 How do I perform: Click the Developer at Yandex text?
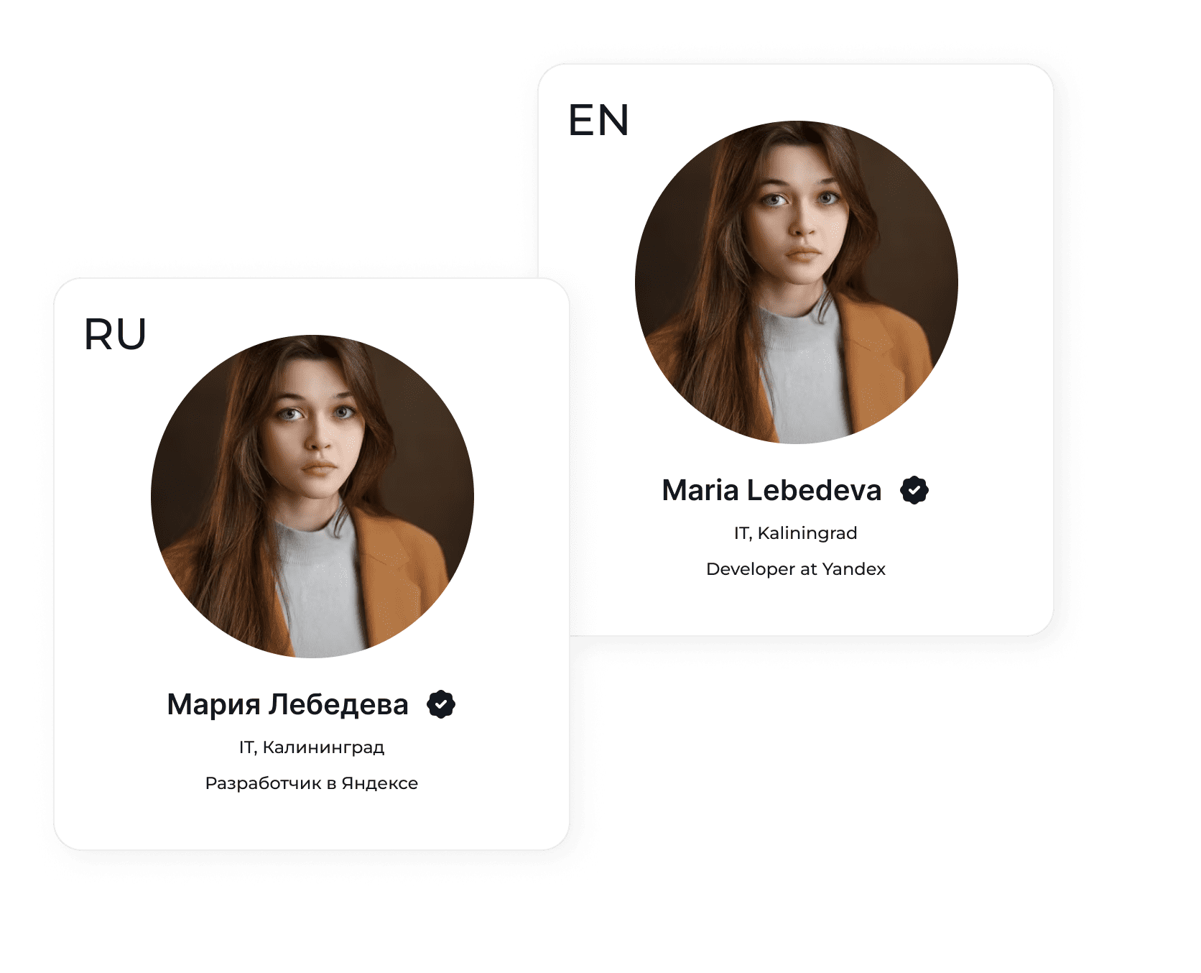795,569
